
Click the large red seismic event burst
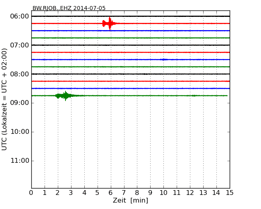click(x=109, y=23)
